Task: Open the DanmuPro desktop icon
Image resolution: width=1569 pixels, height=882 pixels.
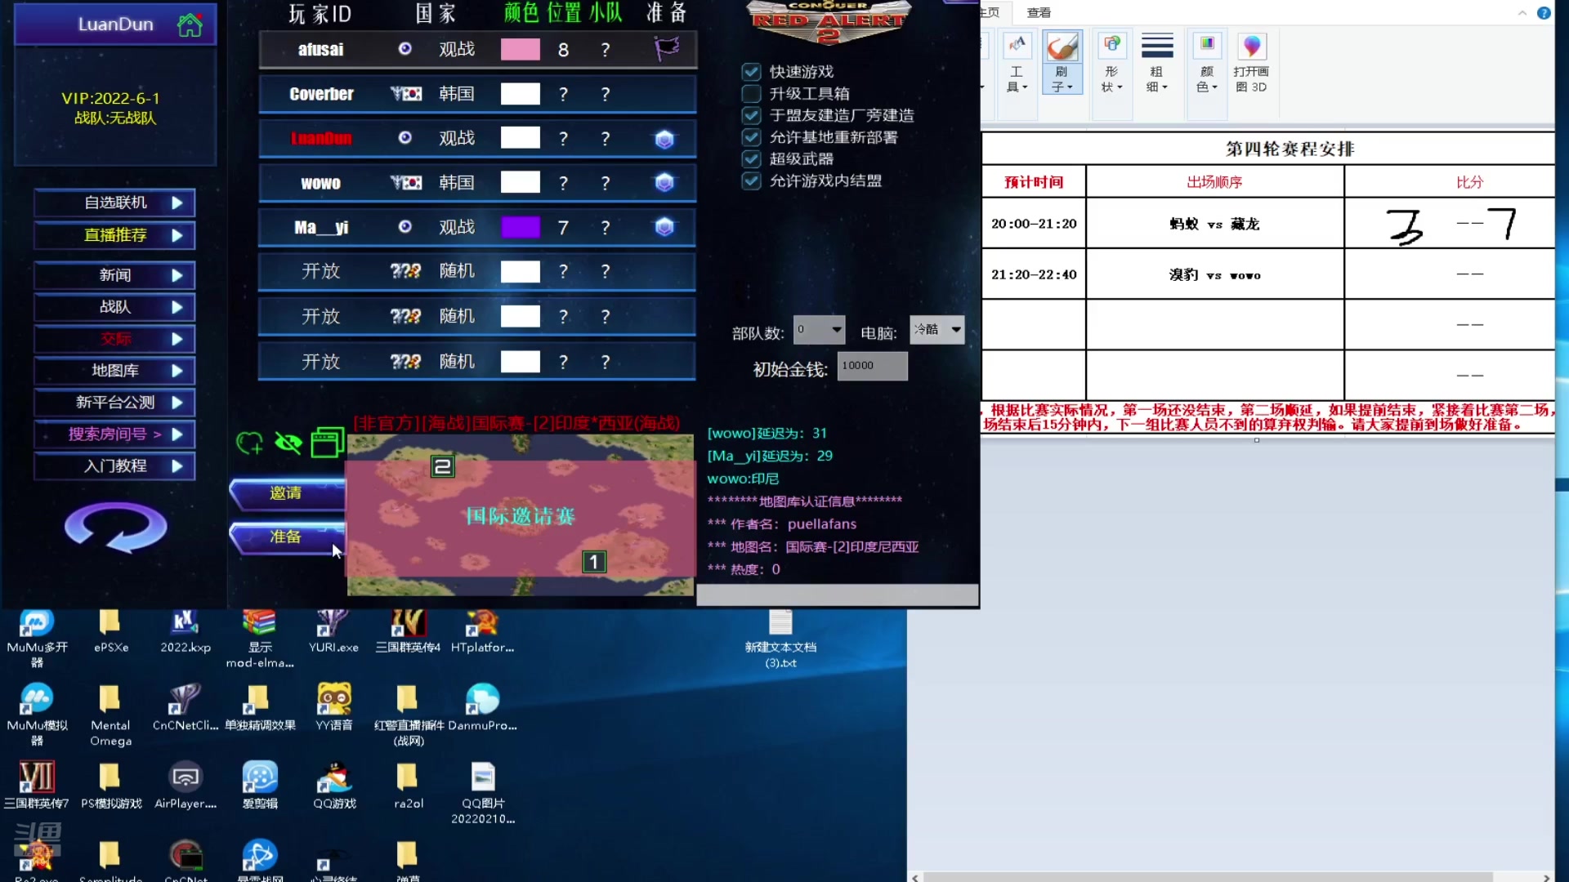Action: [482, 707]
